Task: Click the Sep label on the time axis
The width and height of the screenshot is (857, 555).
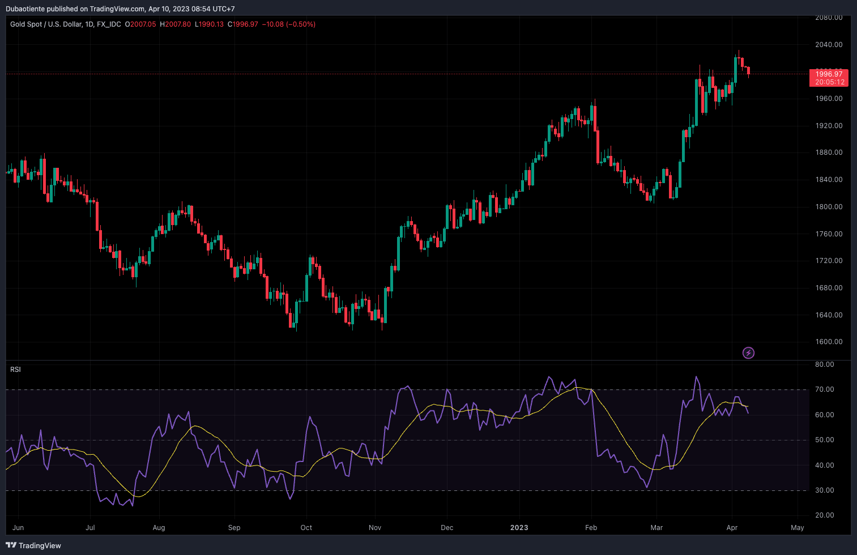Action: 234,528
